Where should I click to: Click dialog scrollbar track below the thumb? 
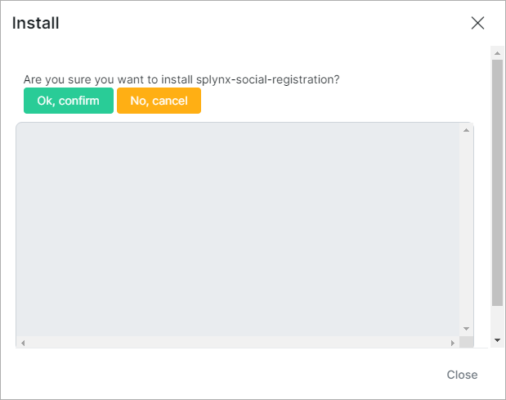[x=496, y=320]
